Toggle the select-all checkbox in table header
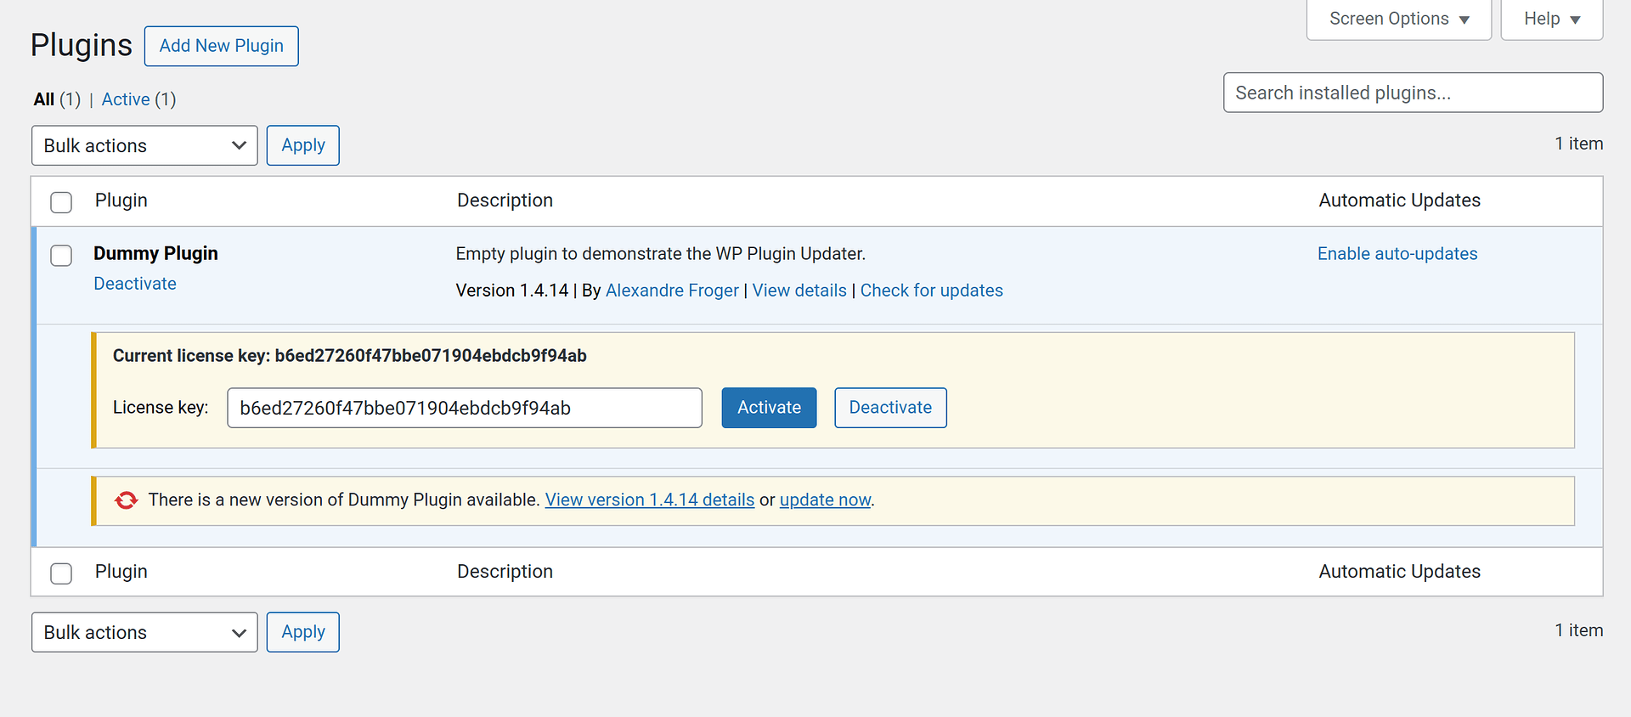The width and height of the screenshot is (1631, 717). [61, 202]
